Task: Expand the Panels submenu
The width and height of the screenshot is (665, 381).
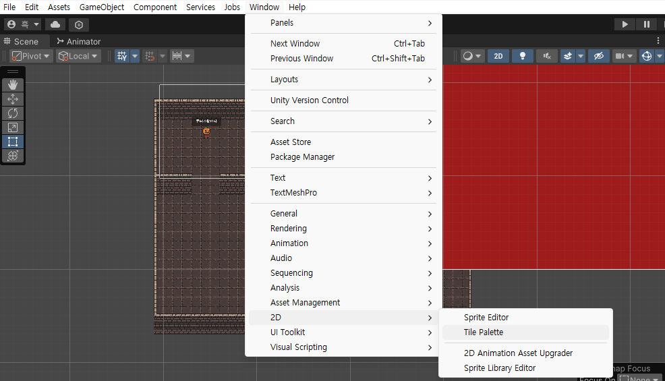Action: pyautogui.click(x=343, y=23)
